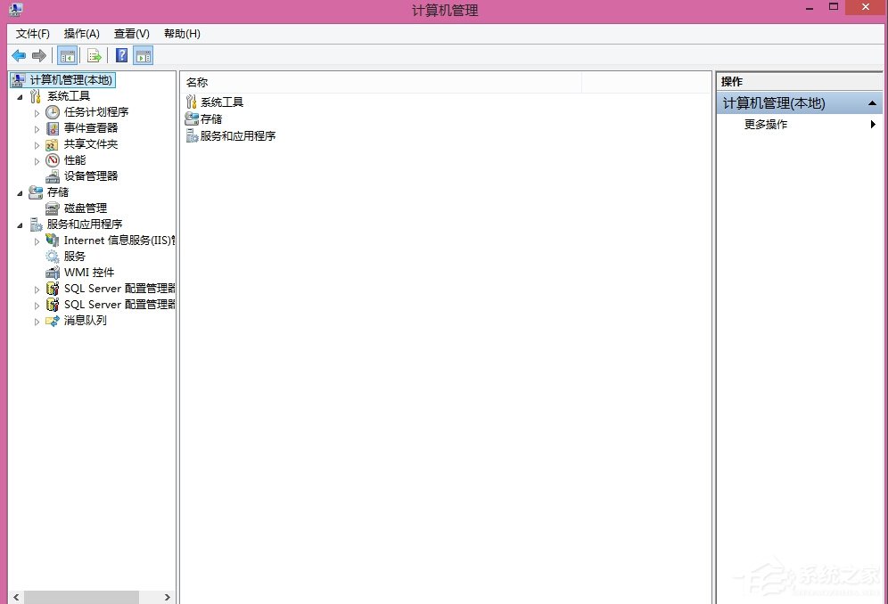Open 设备管理器 from the sidebar
This screenshot has height=604, width=888.
(x=51, y=175)
